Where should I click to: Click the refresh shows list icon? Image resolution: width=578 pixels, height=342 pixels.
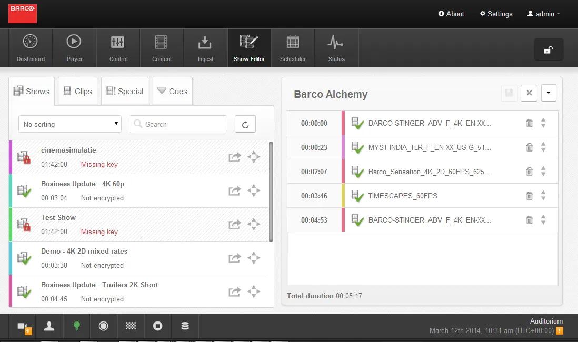pos(245,124)
